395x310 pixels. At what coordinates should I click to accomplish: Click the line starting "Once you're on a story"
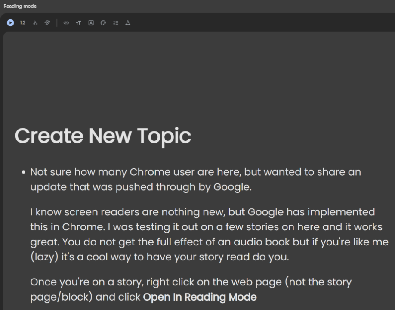coord(191,282)
